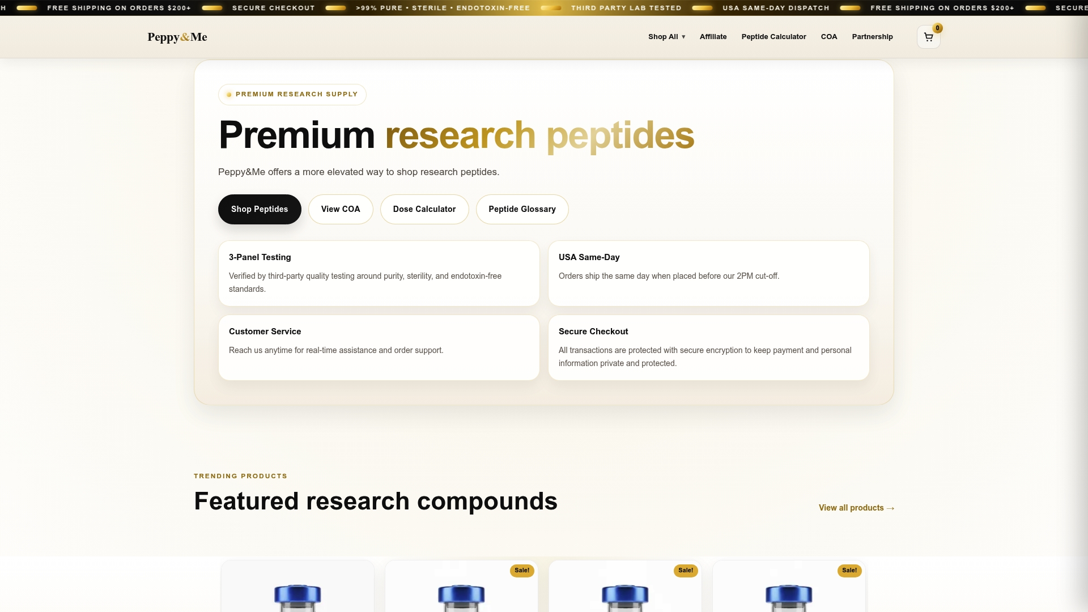Select the Secure Checkout card
The image size is (1088, 612).
tap(708, 347)
